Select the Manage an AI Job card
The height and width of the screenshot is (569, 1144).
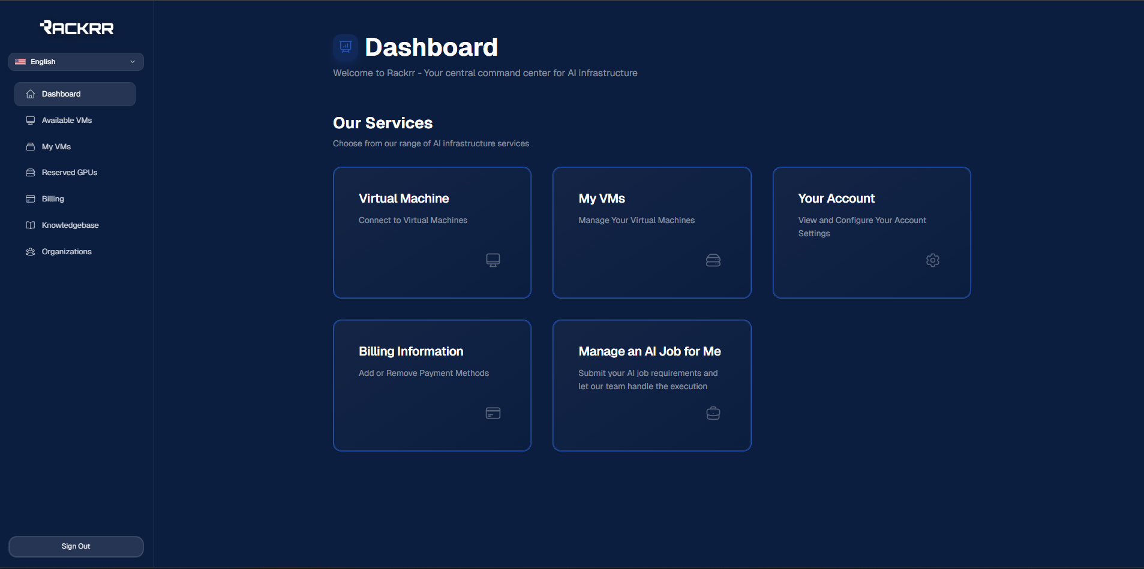pos(651,385)
